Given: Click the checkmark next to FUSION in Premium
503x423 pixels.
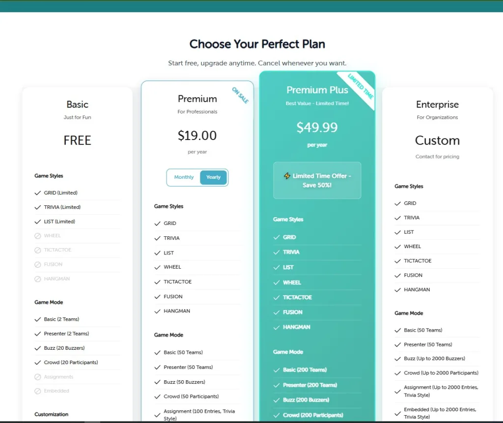Looking at the screenshot, I should pos(158,297).
